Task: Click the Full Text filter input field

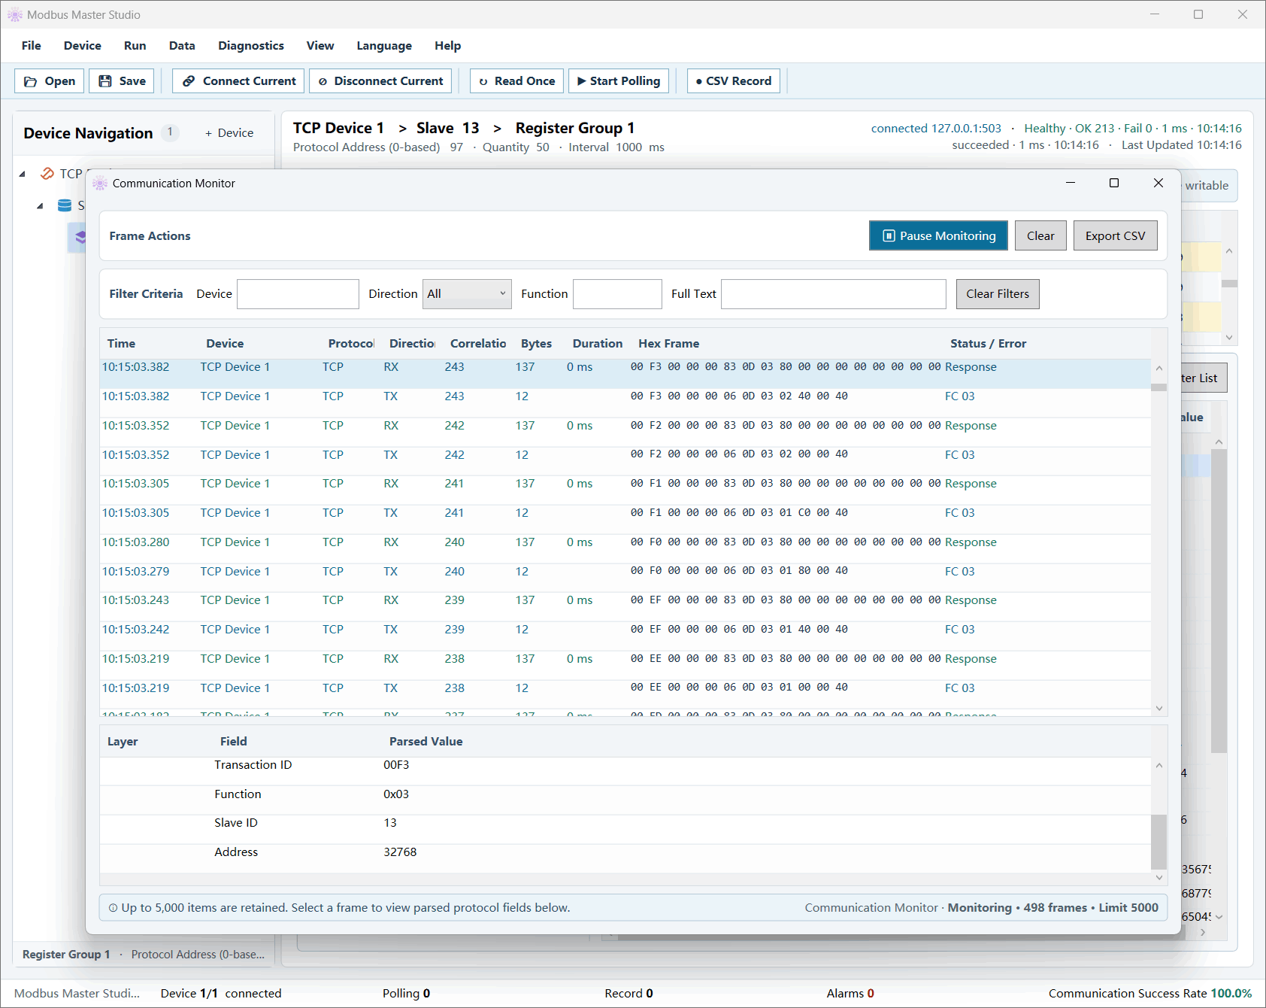Action: click(x=834, y=294)
